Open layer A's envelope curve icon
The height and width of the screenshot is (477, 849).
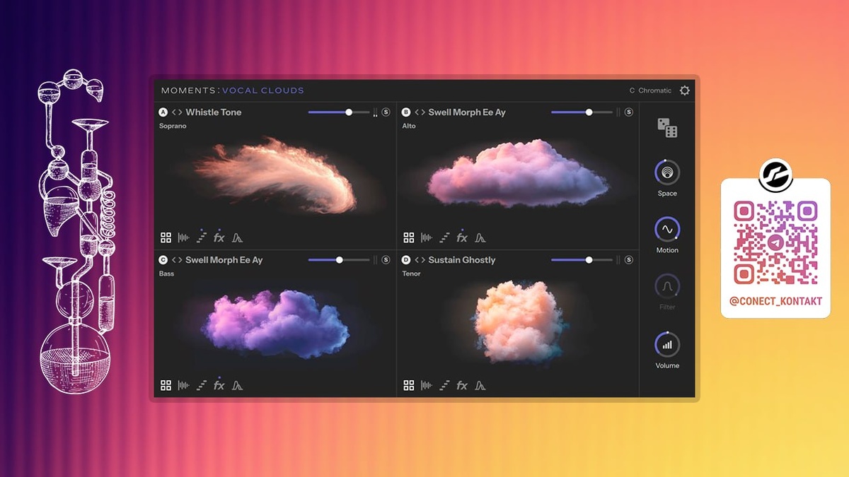[238, 238]
